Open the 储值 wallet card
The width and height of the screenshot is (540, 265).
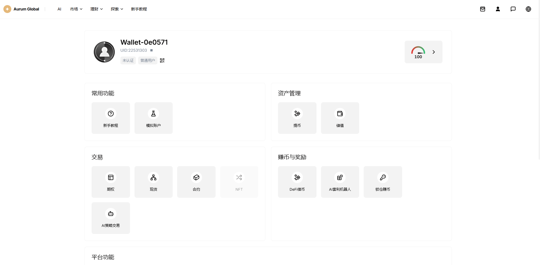tap(340, 118)
